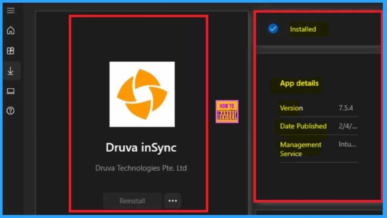Open the Help question mark icon
The image size is (387, 218).
pos(11,111)
